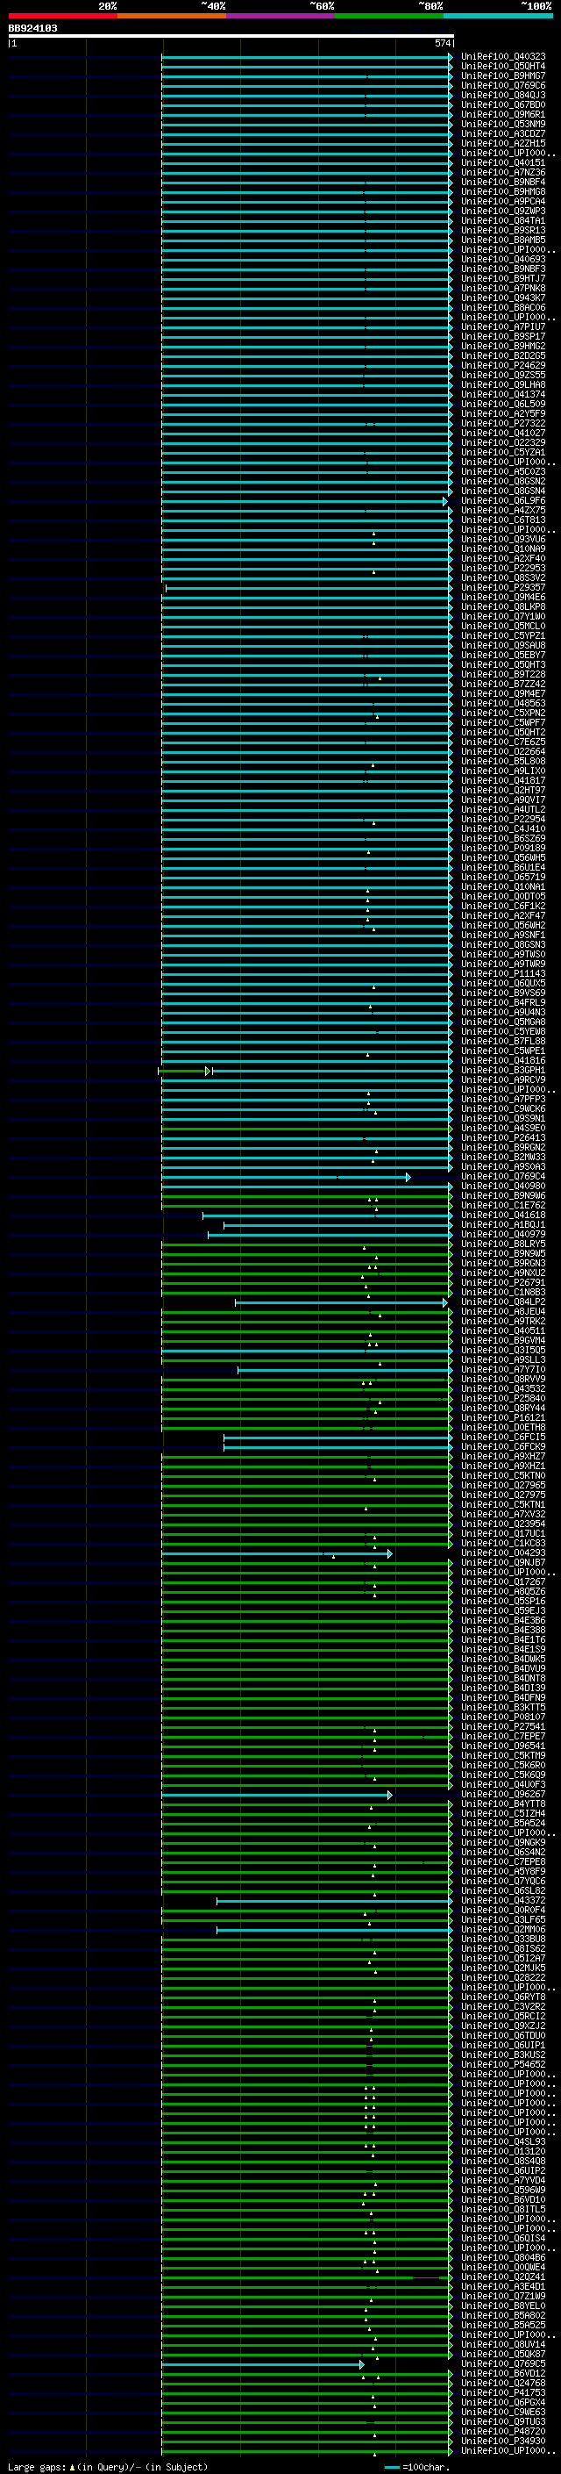Select UniRef100_Q41618 label
Screen dimensions: 561x2474
(x=503, y=1215)
